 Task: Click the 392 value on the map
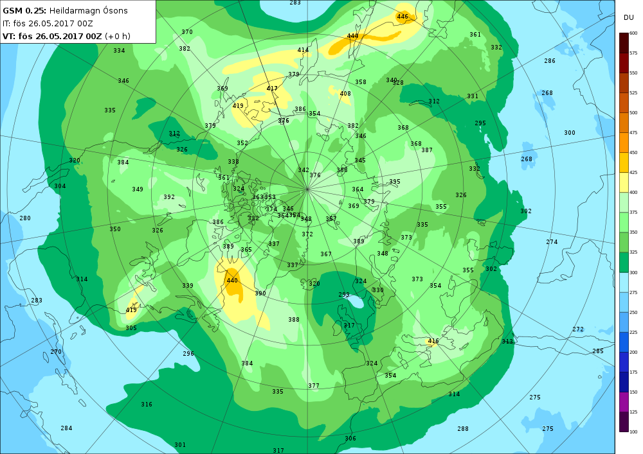point(169,197)
